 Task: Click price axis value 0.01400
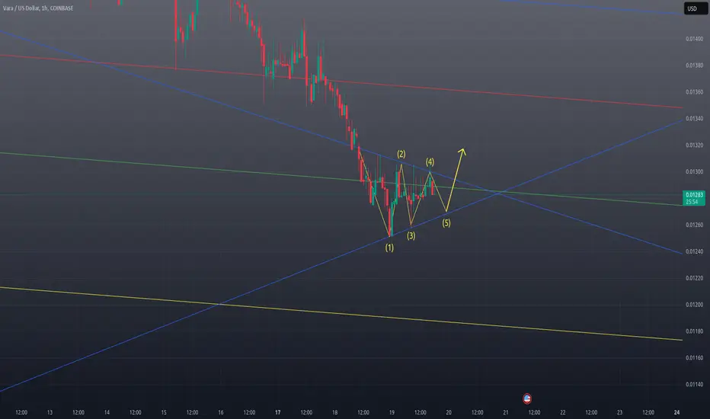click(694, 39)
